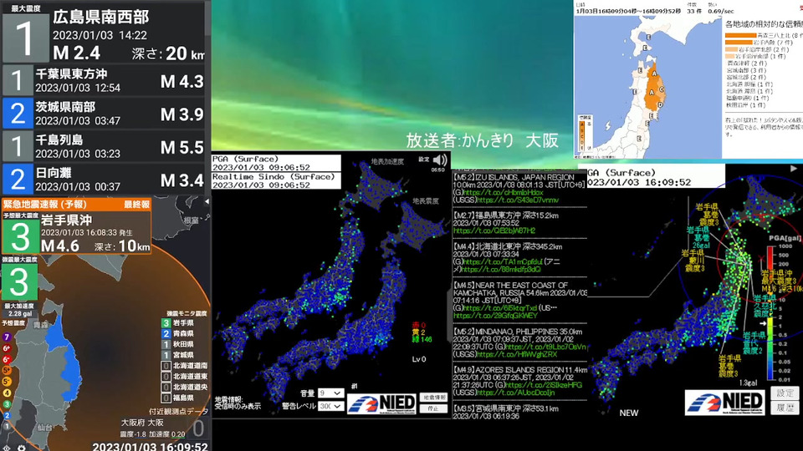Click the 停止 stop button
The width and height of the screenshot is (803, 451).
click(x=433, y=408)
